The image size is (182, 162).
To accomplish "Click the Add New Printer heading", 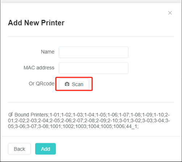I will 36,23.
